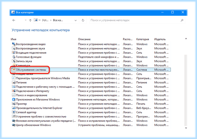Expand the address bar history dropdown

76,20
